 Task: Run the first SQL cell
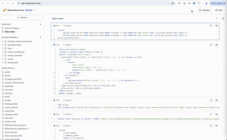coord(56,26)
